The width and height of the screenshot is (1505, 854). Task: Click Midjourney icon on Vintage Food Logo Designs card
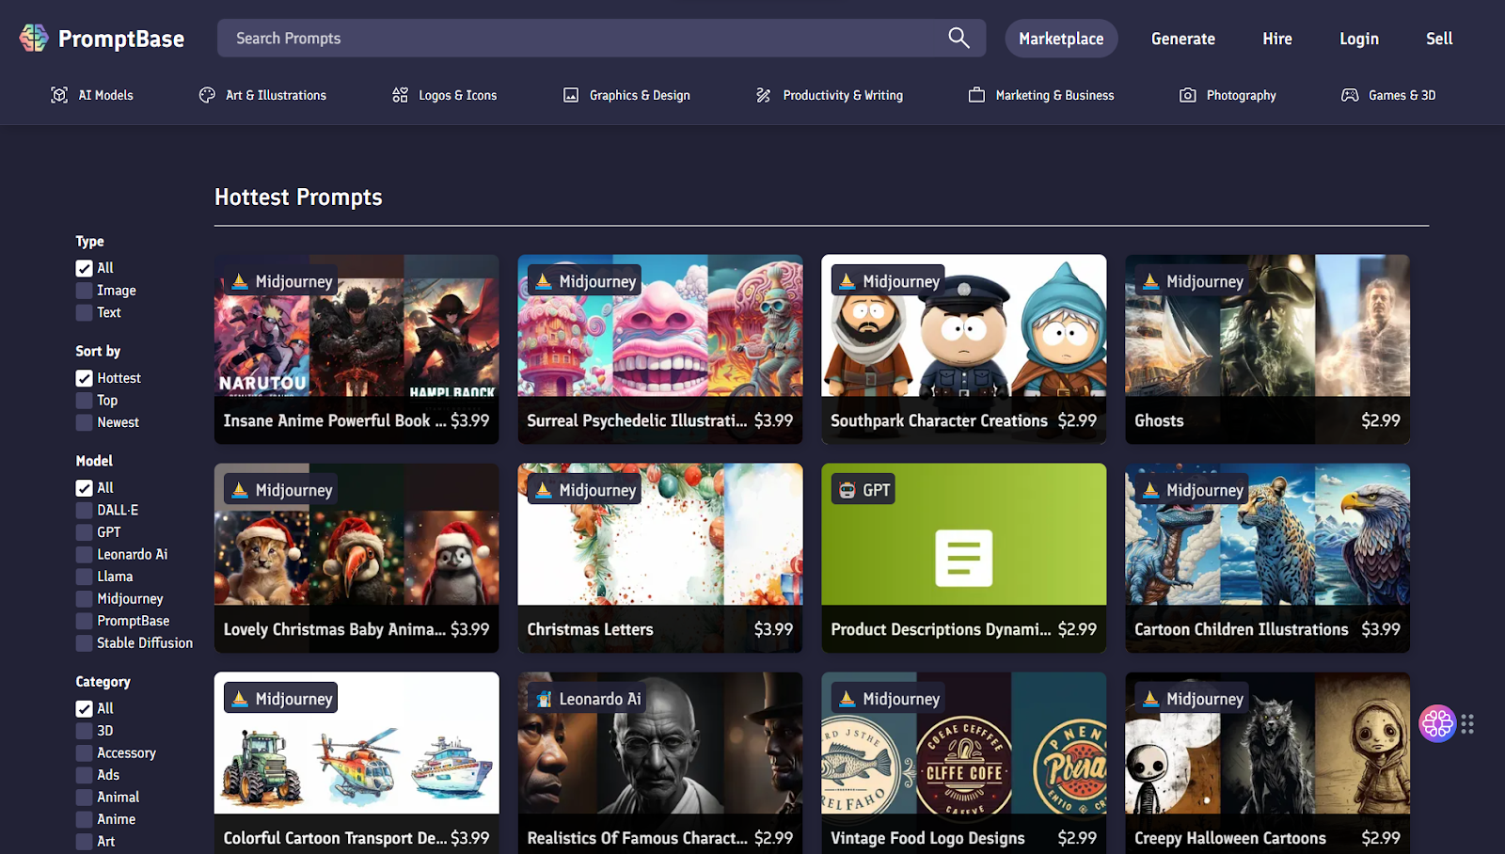pos(848,699)
